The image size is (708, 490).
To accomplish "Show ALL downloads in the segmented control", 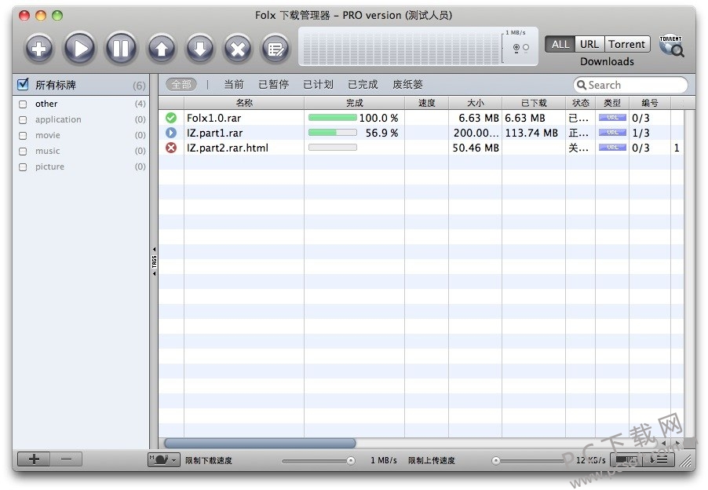I will (560, 44).
